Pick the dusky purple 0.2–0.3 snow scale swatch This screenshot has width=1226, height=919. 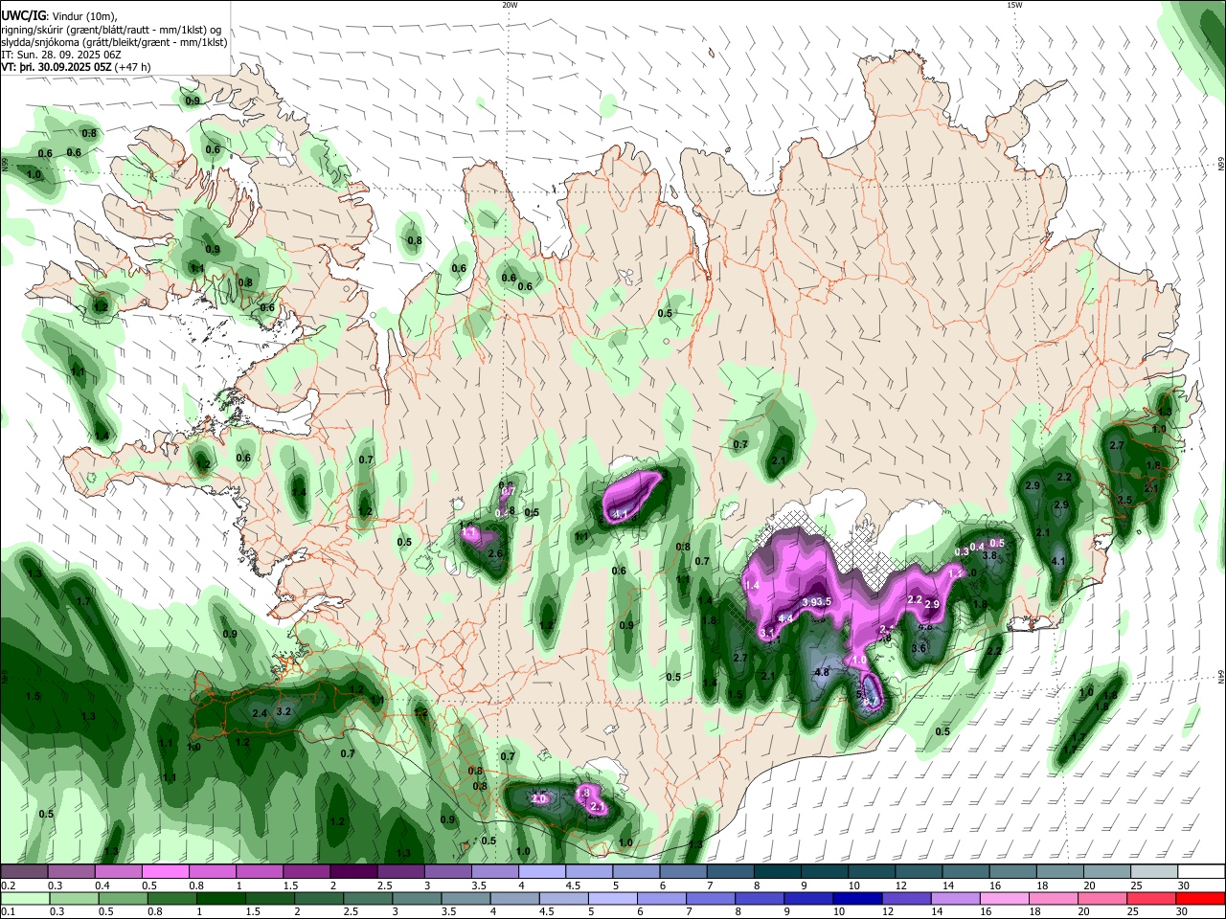(25, 872)
